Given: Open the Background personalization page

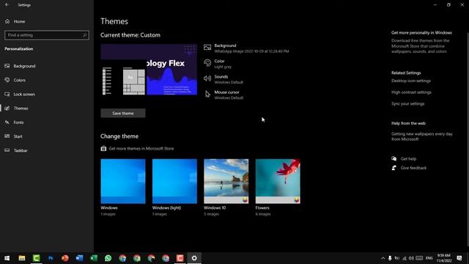Looking at the screenshot, I should pyautogui.click(x=47, y=66).
